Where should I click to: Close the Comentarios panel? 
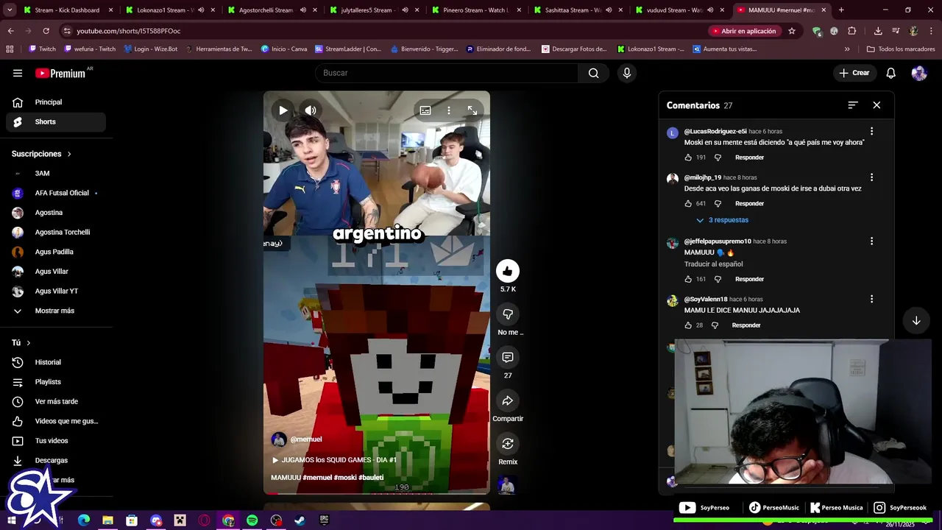pyautogui.click(x=877, y=105)
